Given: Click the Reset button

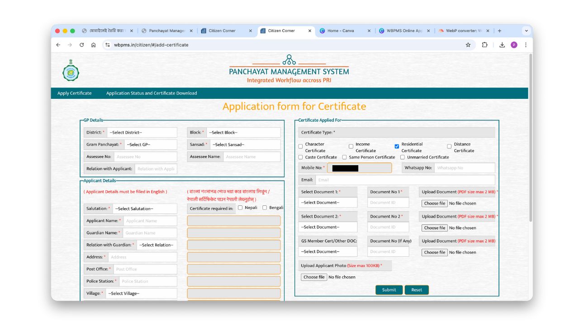Looking at the screenshot, I should (x=417, y=290).
